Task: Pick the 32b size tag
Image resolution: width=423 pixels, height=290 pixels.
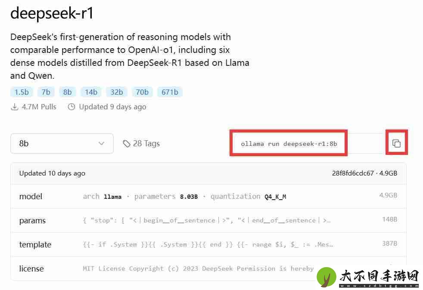Action: point(117,92)
